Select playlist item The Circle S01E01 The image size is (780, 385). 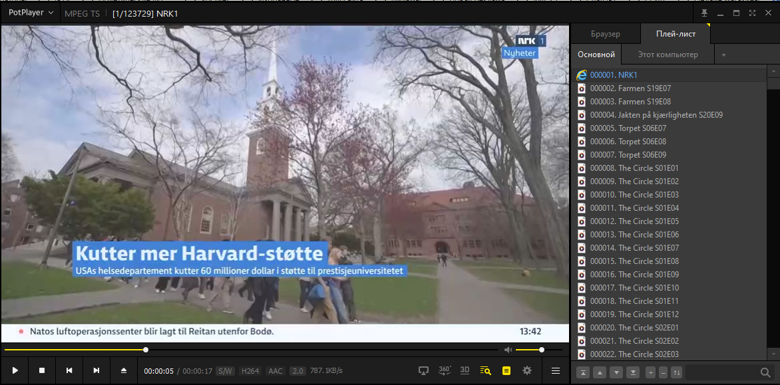click(669, 168)
